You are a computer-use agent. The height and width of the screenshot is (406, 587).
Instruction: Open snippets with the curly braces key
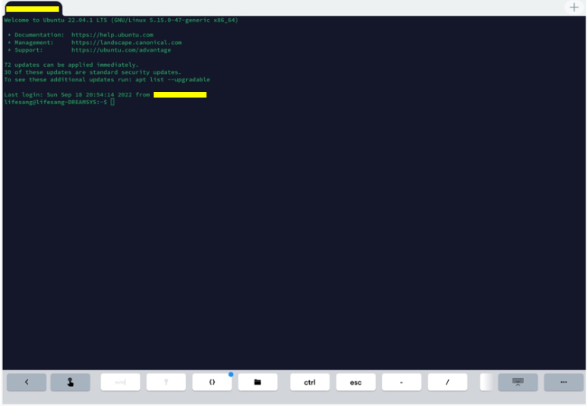coord(212,382)
